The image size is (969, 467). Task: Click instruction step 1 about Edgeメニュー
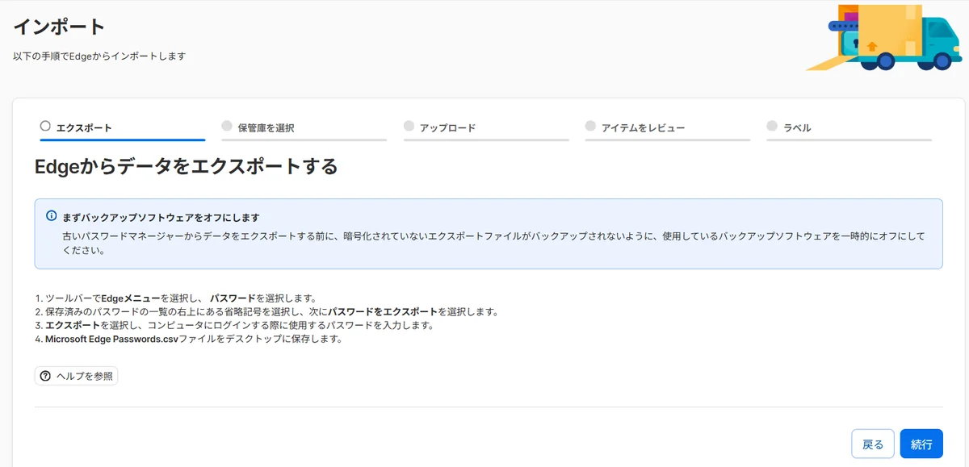(x=175, y=298)
